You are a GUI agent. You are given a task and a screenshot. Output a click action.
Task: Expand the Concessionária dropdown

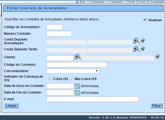pos(73,71)
